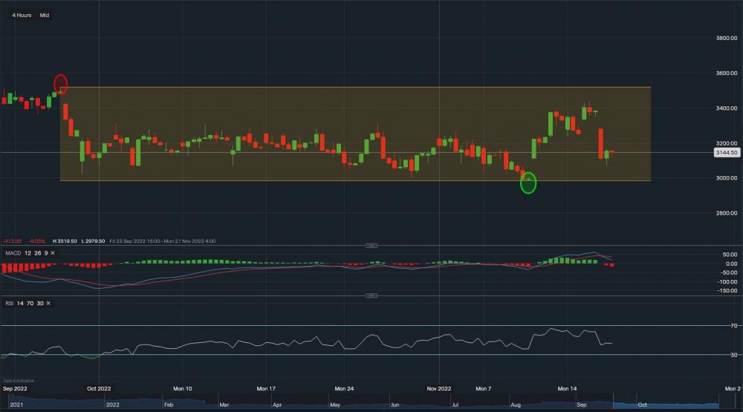Click the RSI 70 overbought level label
The height and width of the screenshot is (412, 743).
pos(733,326)
